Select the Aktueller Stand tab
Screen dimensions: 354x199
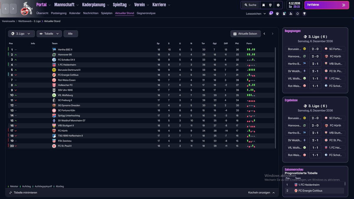coord(124,13)
